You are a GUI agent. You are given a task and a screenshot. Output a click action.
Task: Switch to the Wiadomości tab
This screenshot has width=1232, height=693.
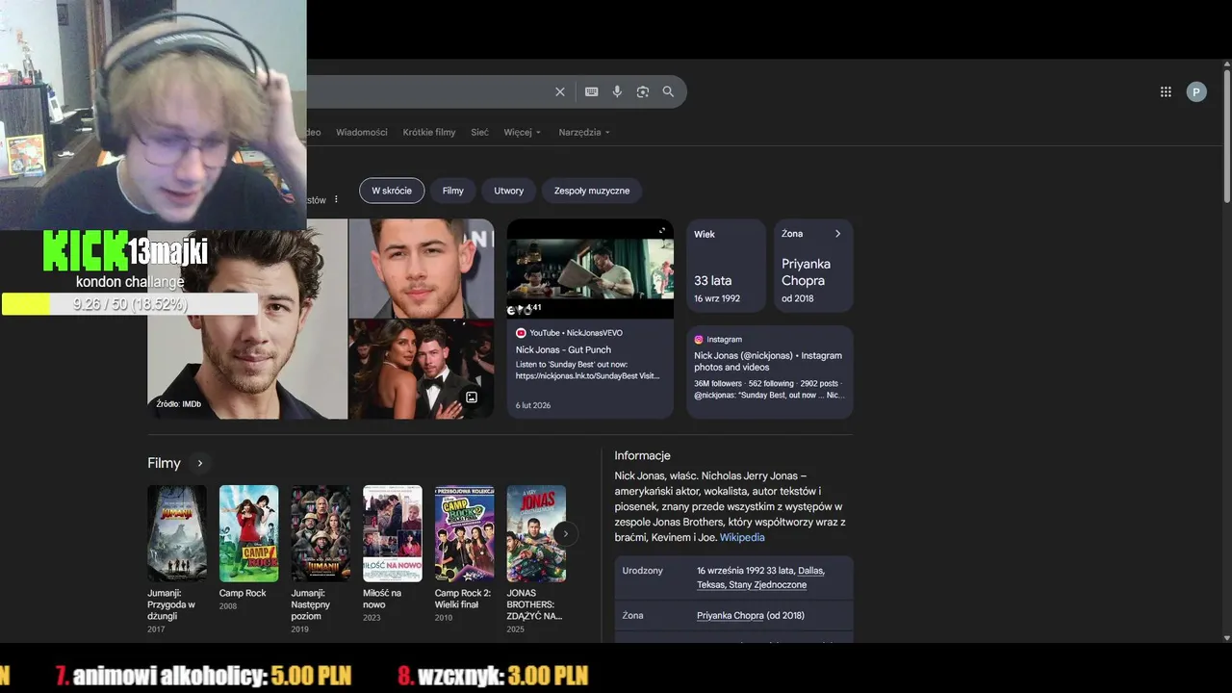pos(362,132)
